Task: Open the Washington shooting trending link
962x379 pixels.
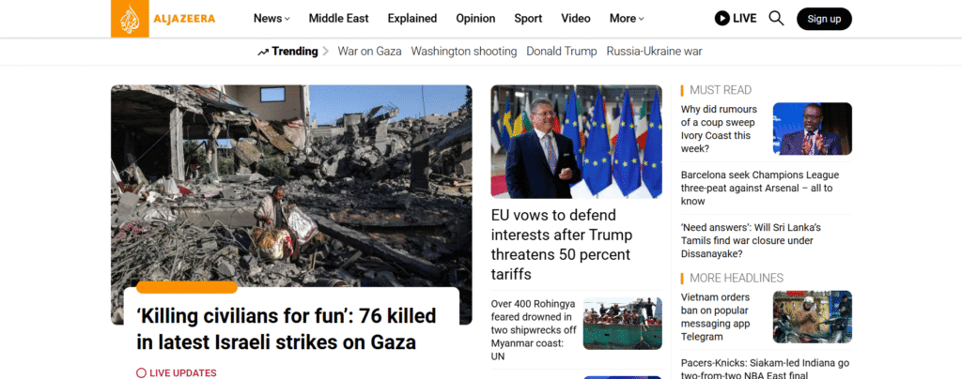Action: click(464, 52)
